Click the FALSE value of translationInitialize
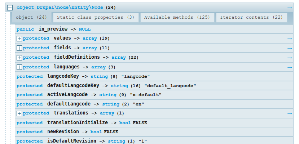299x144 pixels. (x=140, y=123)
